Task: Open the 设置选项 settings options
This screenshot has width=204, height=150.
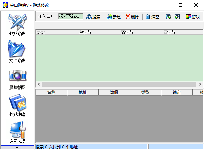Action: (x=17, y=132)
